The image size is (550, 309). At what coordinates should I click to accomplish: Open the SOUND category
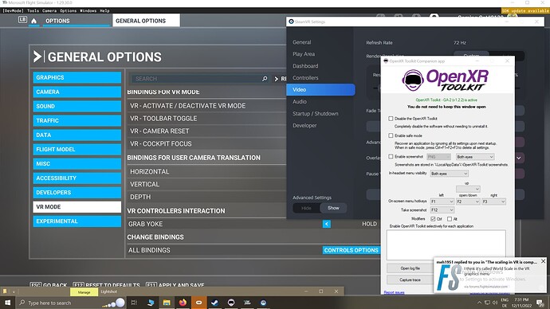(77, 106)
